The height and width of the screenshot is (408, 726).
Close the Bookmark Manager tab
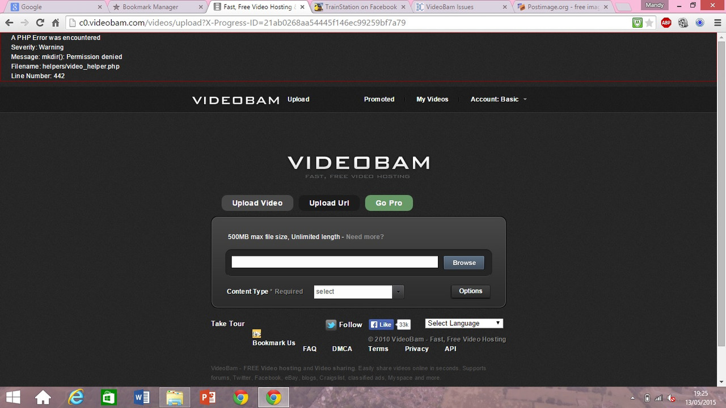[201, 7]
